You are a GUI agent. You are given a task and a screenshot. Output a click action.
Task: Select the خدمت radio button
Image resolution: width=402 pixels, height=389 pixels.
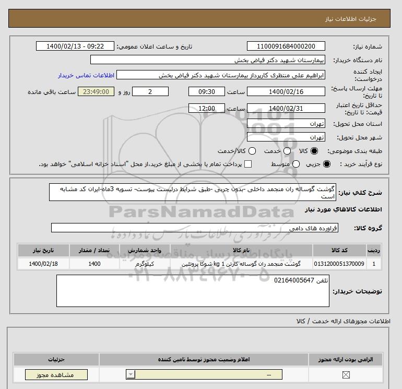coord(287,151)
